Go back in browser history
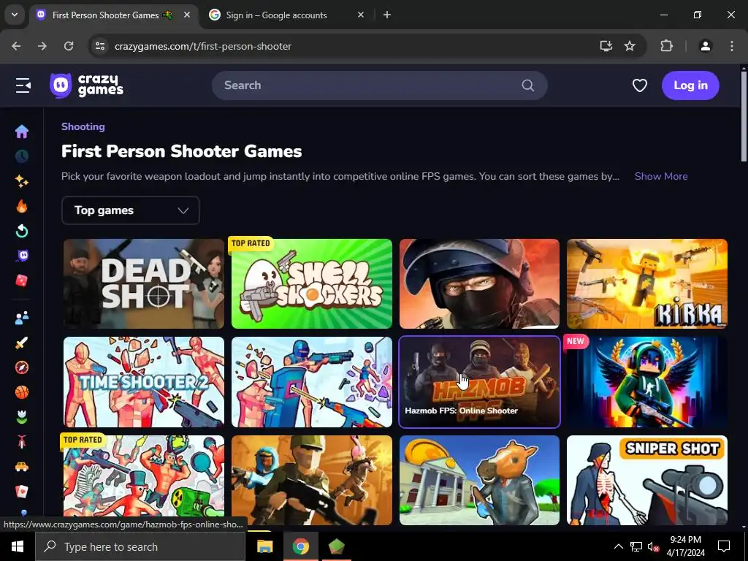This screenshot has height=561, width=748. coord(16,46)
